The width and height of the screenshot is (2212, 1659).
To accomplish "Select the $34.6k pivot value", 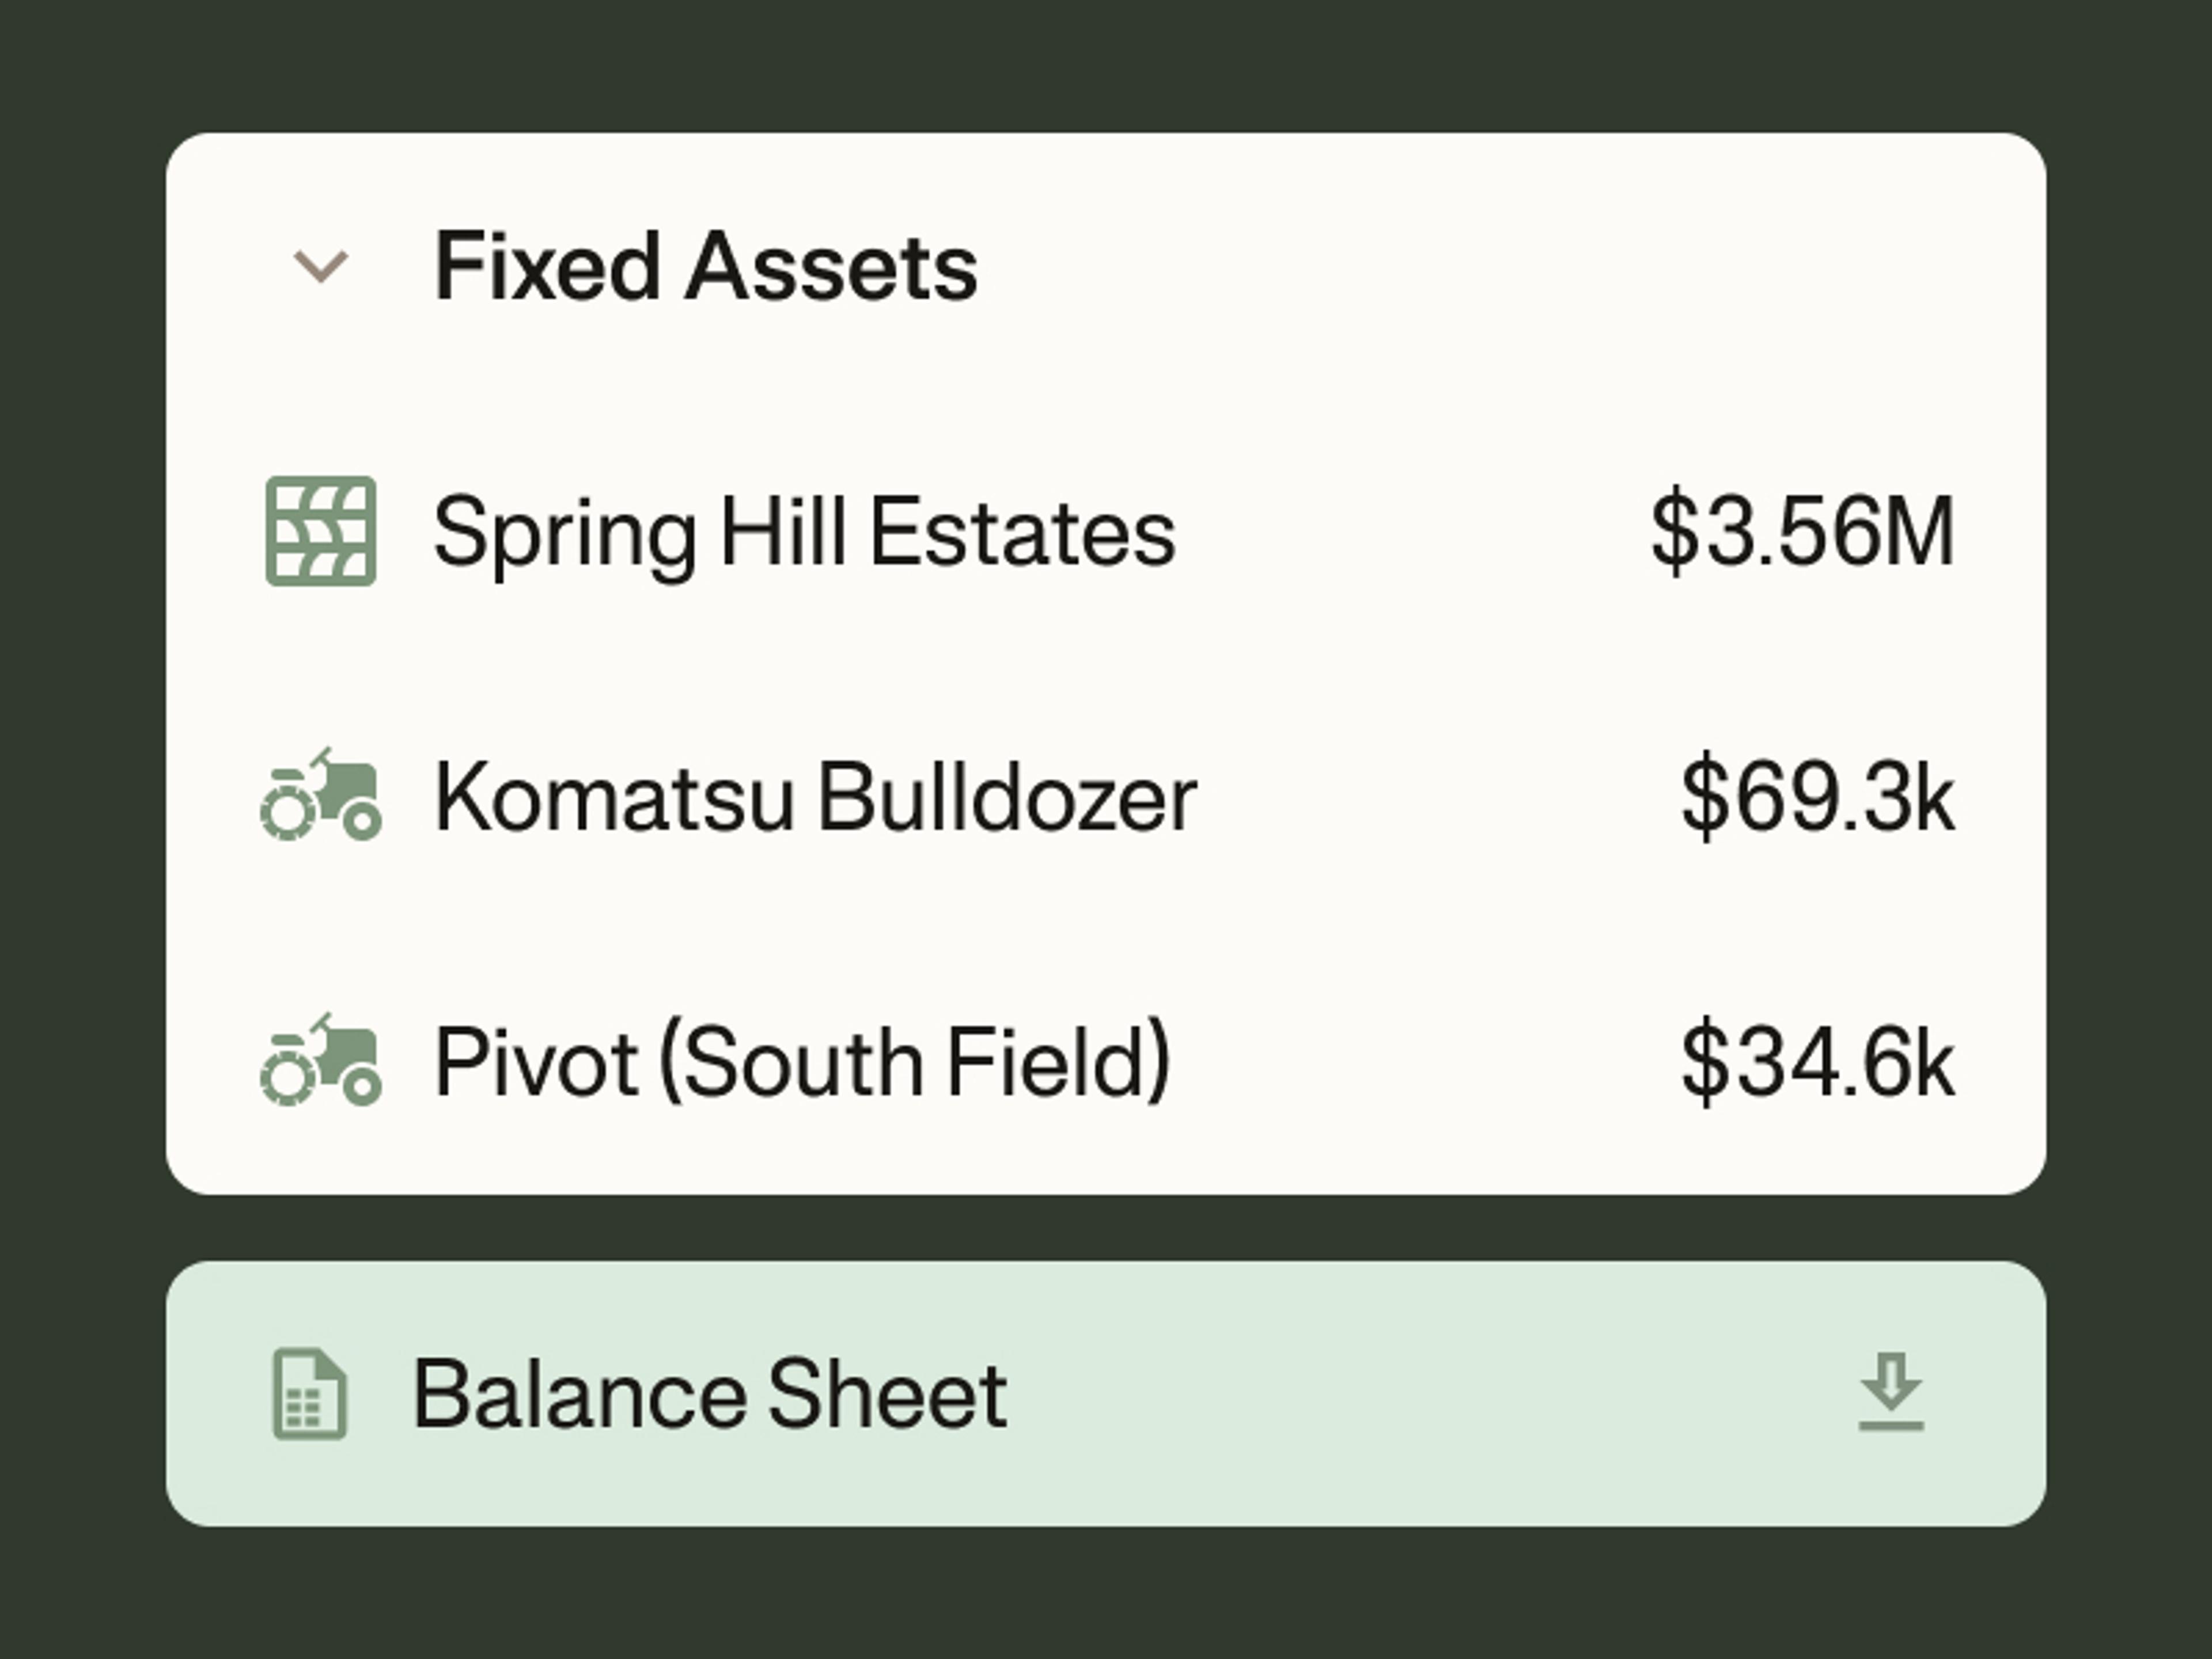I will (x=1817, y=1062).
